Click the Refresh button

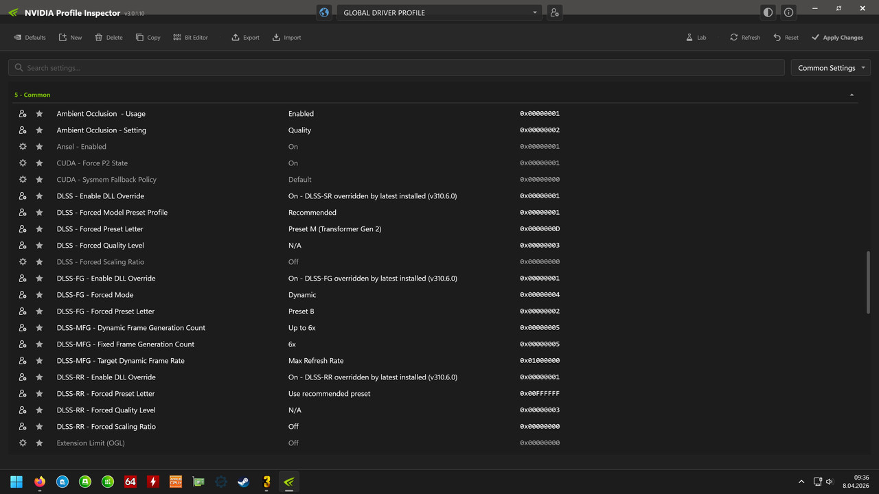(x=745, y=38)
